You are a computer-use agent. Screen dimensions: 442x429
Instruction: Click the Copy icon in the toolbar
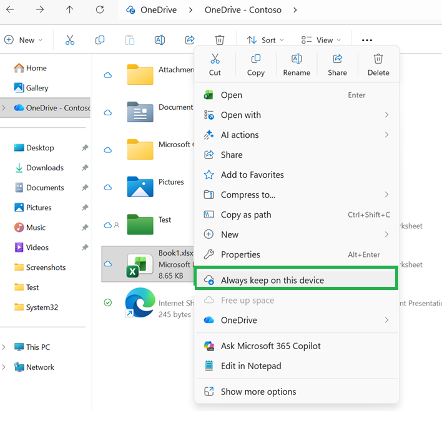[100, 40]
